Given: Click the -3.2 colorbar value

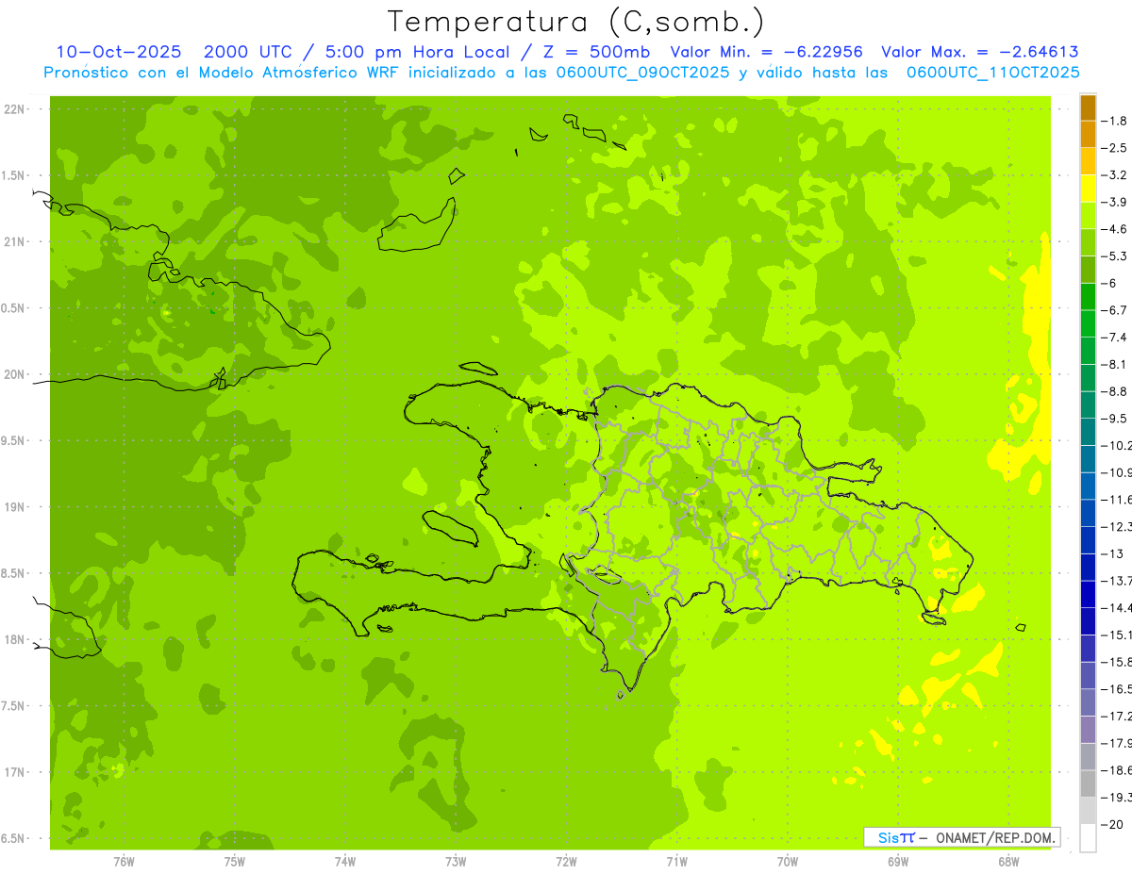Looking at the screenshot, I should [1113, 175].
